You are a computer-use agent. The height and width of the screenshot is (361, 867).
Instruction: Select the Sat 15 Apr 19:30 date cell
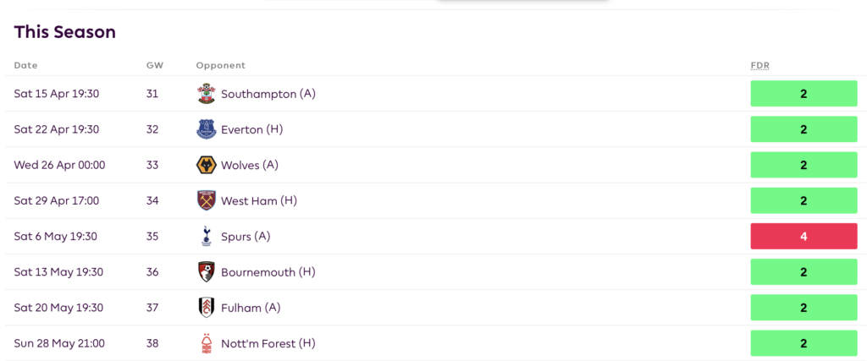coord(57,94)
